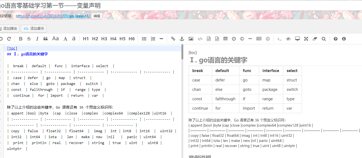Convert selection to lowercase a

tap(74, 39)
